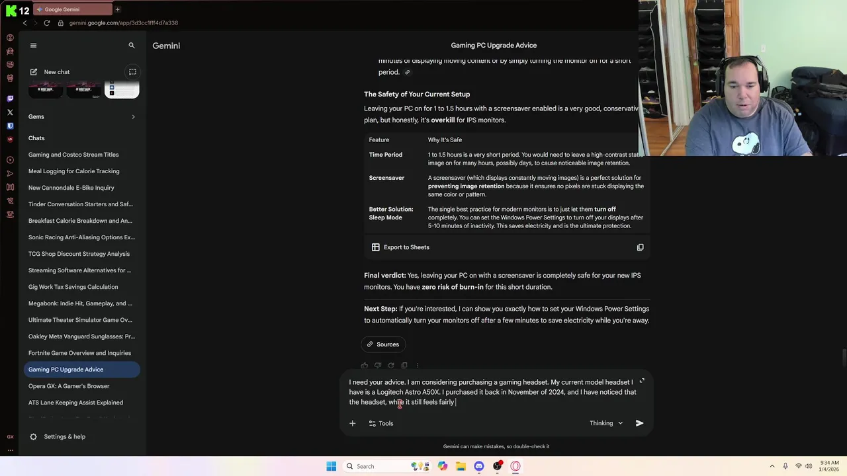Viewport: 847px width, 476px height.
Task: Open a new browser tab with plus
Action: click(117, 9)
